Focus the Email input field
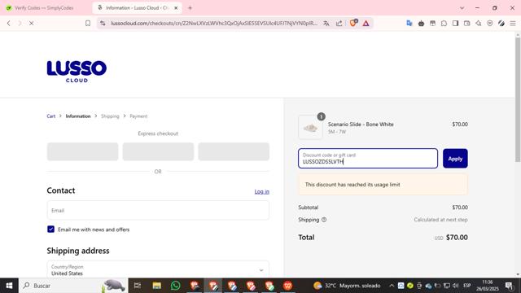521x293 pixels. click(158, 210)
